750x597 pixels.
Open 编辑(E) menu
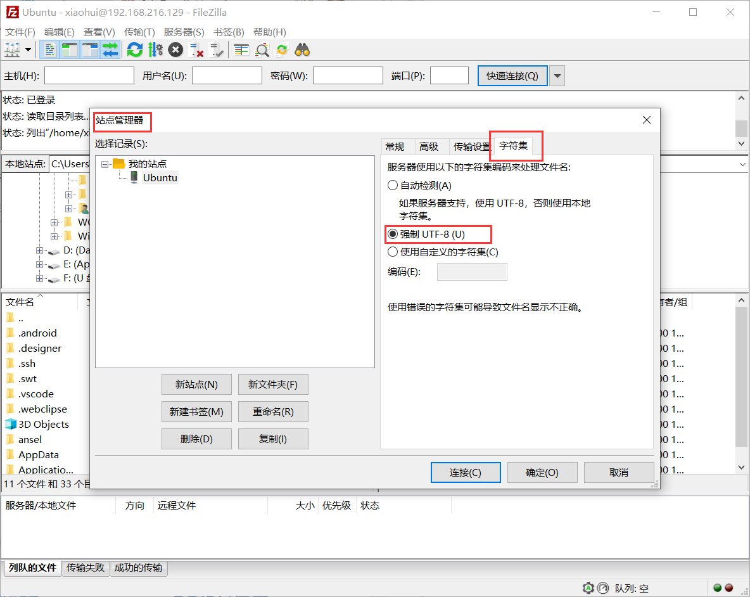(60, 32)
